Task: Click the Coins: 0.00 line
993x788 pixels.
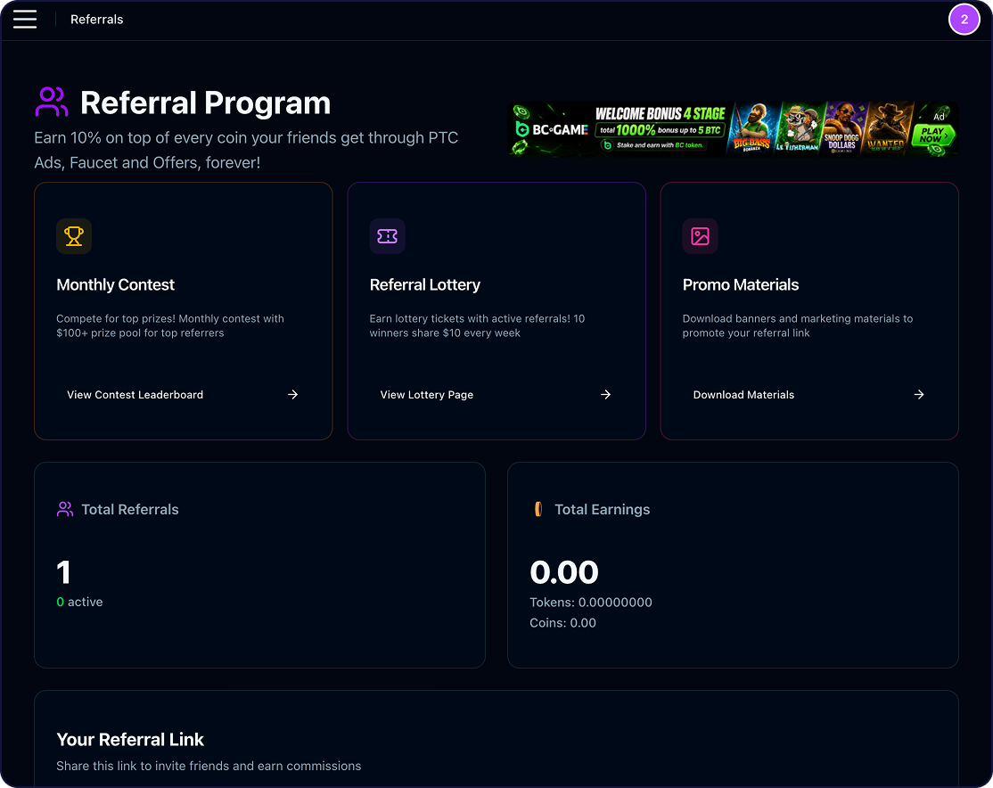Action: point(563,623)
